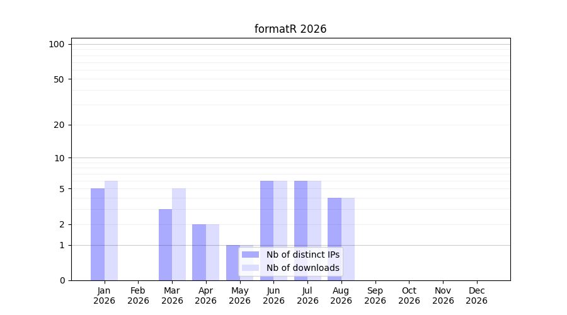Click the distinct IPs legend color swatch

click(250, 255)
